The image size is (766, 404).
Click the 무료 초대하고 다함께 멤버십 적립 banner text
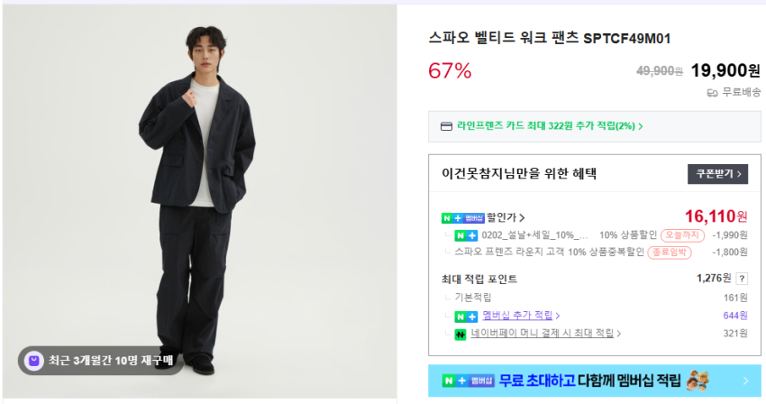pyautogui.click(x=589, y=381)
